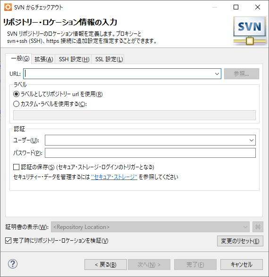This screenshot has height=277, width=269.
Task: Maximize the SVN checkout dialog window
Action: (x=236, y=7)
